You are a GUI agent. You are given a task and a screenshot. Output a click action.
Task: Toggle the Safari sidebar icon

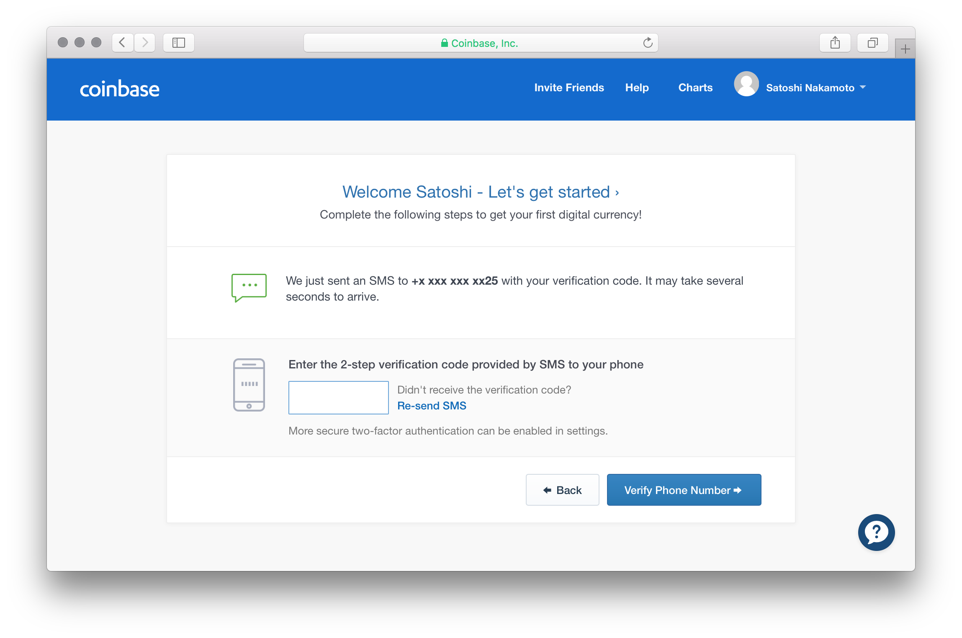click(179, 43)
